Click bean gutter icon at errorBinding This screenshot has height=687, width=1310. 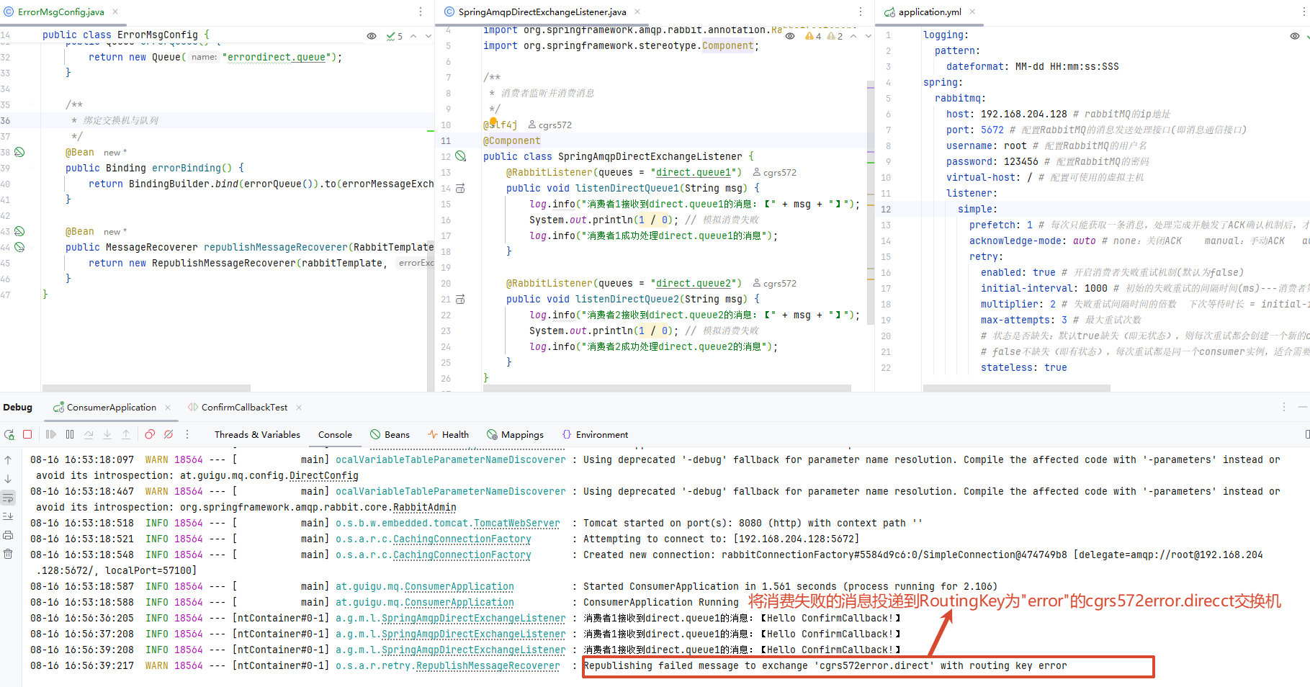coord(19,152)
